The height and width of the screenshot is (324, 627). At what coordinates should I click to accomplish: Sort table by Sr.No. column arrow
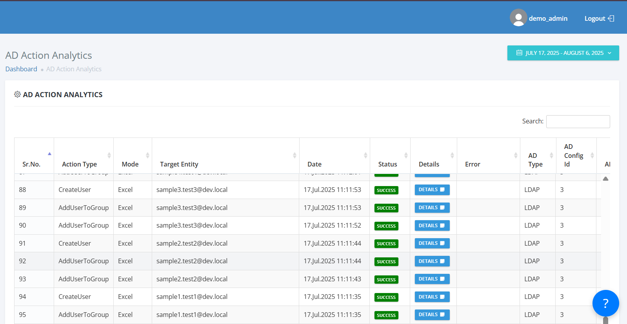pyautogui.click(x=49, y=154)
